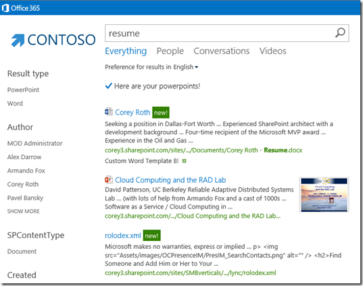Click the Office 365 text in header
The image size is (363, 286).
(x=26, y=8)
